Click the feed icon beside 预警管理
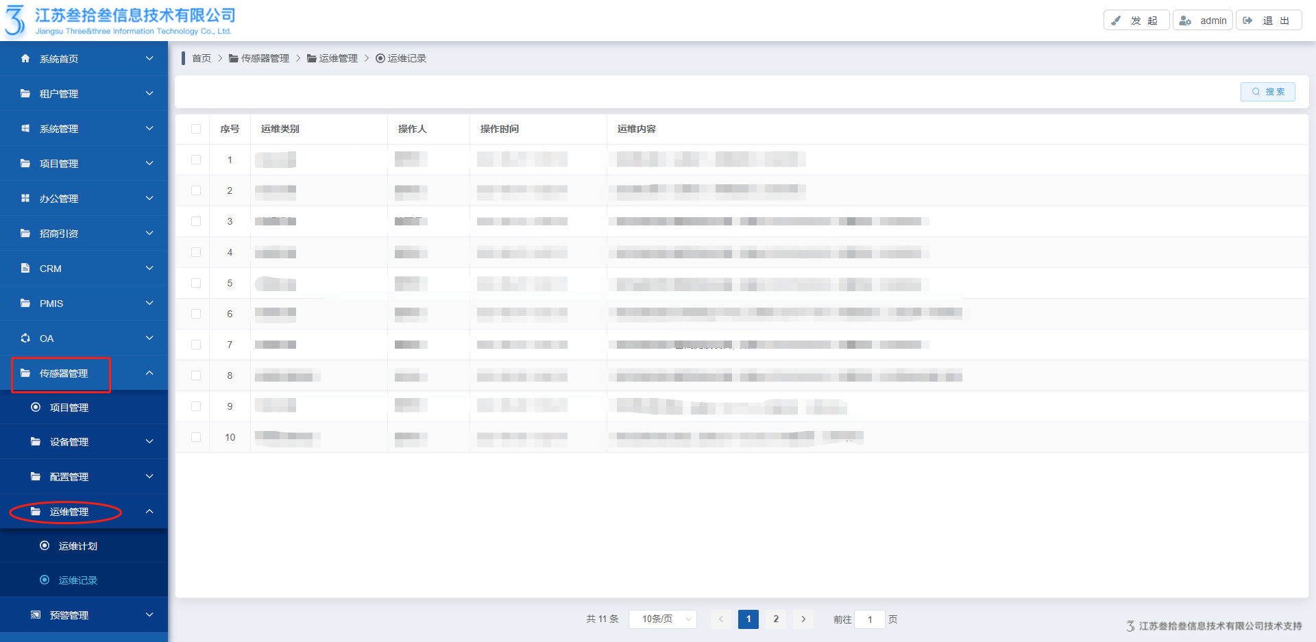Image resolution: width=1316 pixels, height=642 pixels. point(36,615)
